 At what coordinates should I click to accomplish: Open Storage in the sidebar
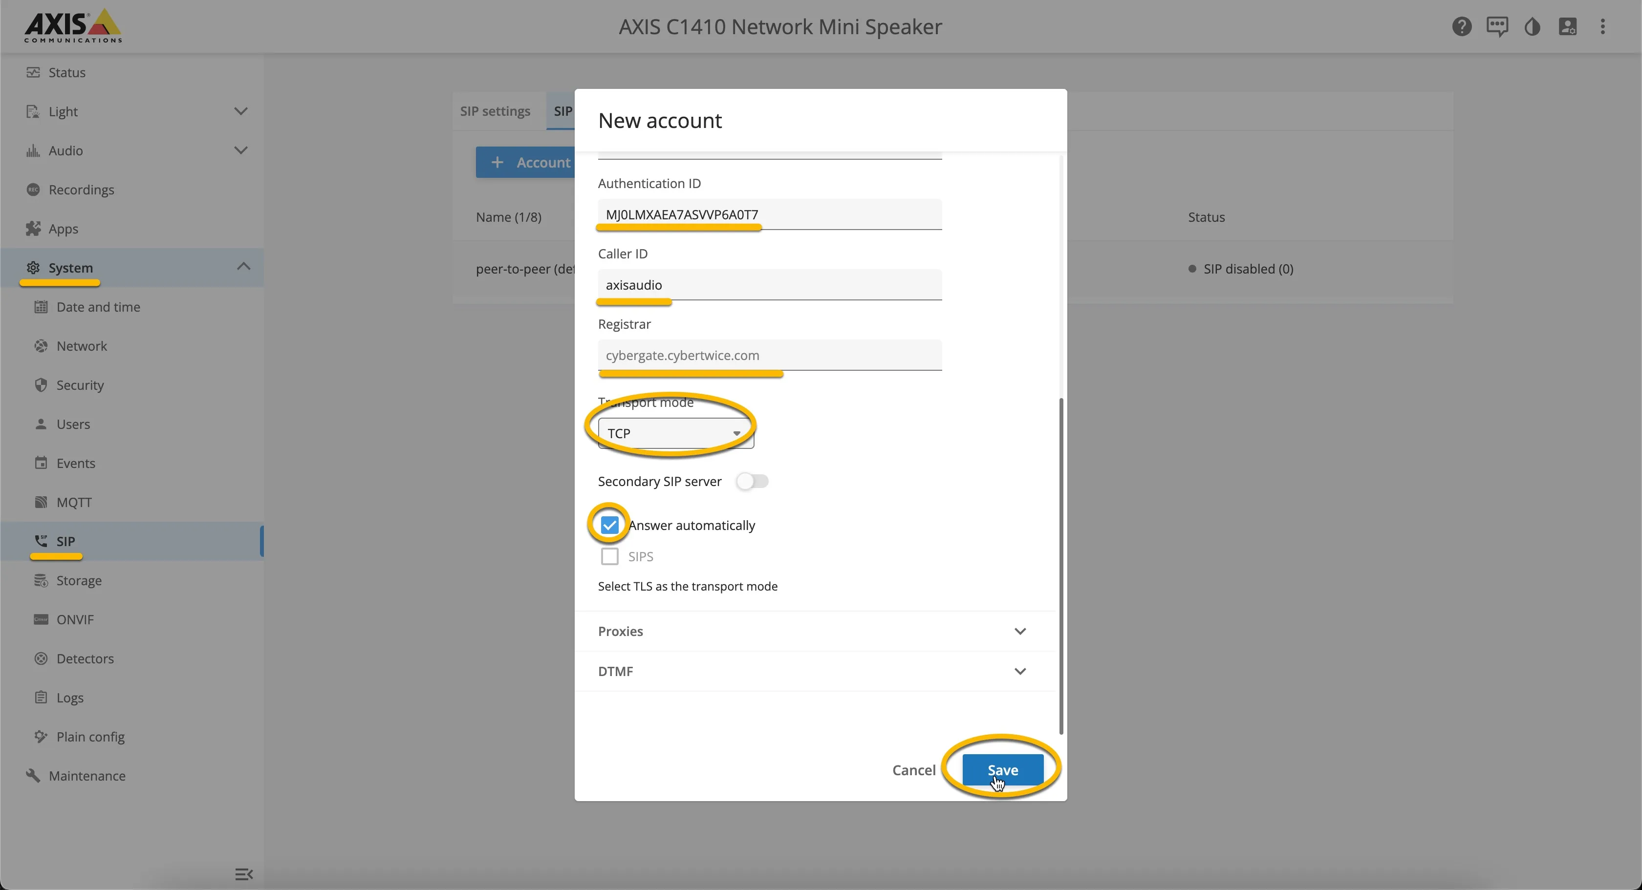[131, 580]
